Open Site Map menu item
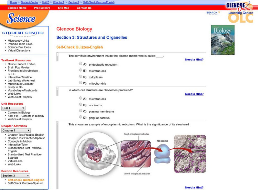This screenshot has width=258, height=190. (64, 8)
